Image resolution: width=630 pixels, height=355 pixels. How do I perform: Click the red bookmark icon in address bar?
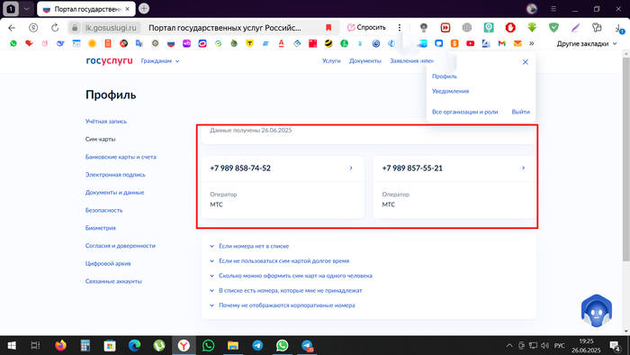point(328,28)
